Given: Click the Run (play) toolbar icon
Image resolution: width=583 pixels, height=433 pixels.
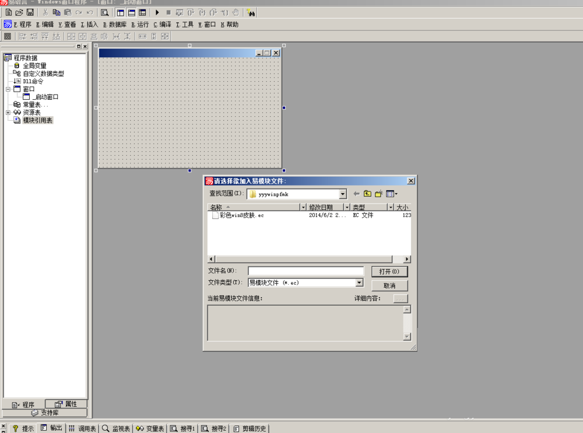Looking at the screenshot, I should [157, 12].
